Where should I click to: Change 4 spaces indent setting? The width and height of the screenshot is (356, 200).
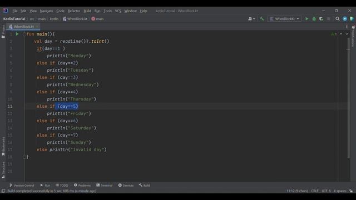340,191
